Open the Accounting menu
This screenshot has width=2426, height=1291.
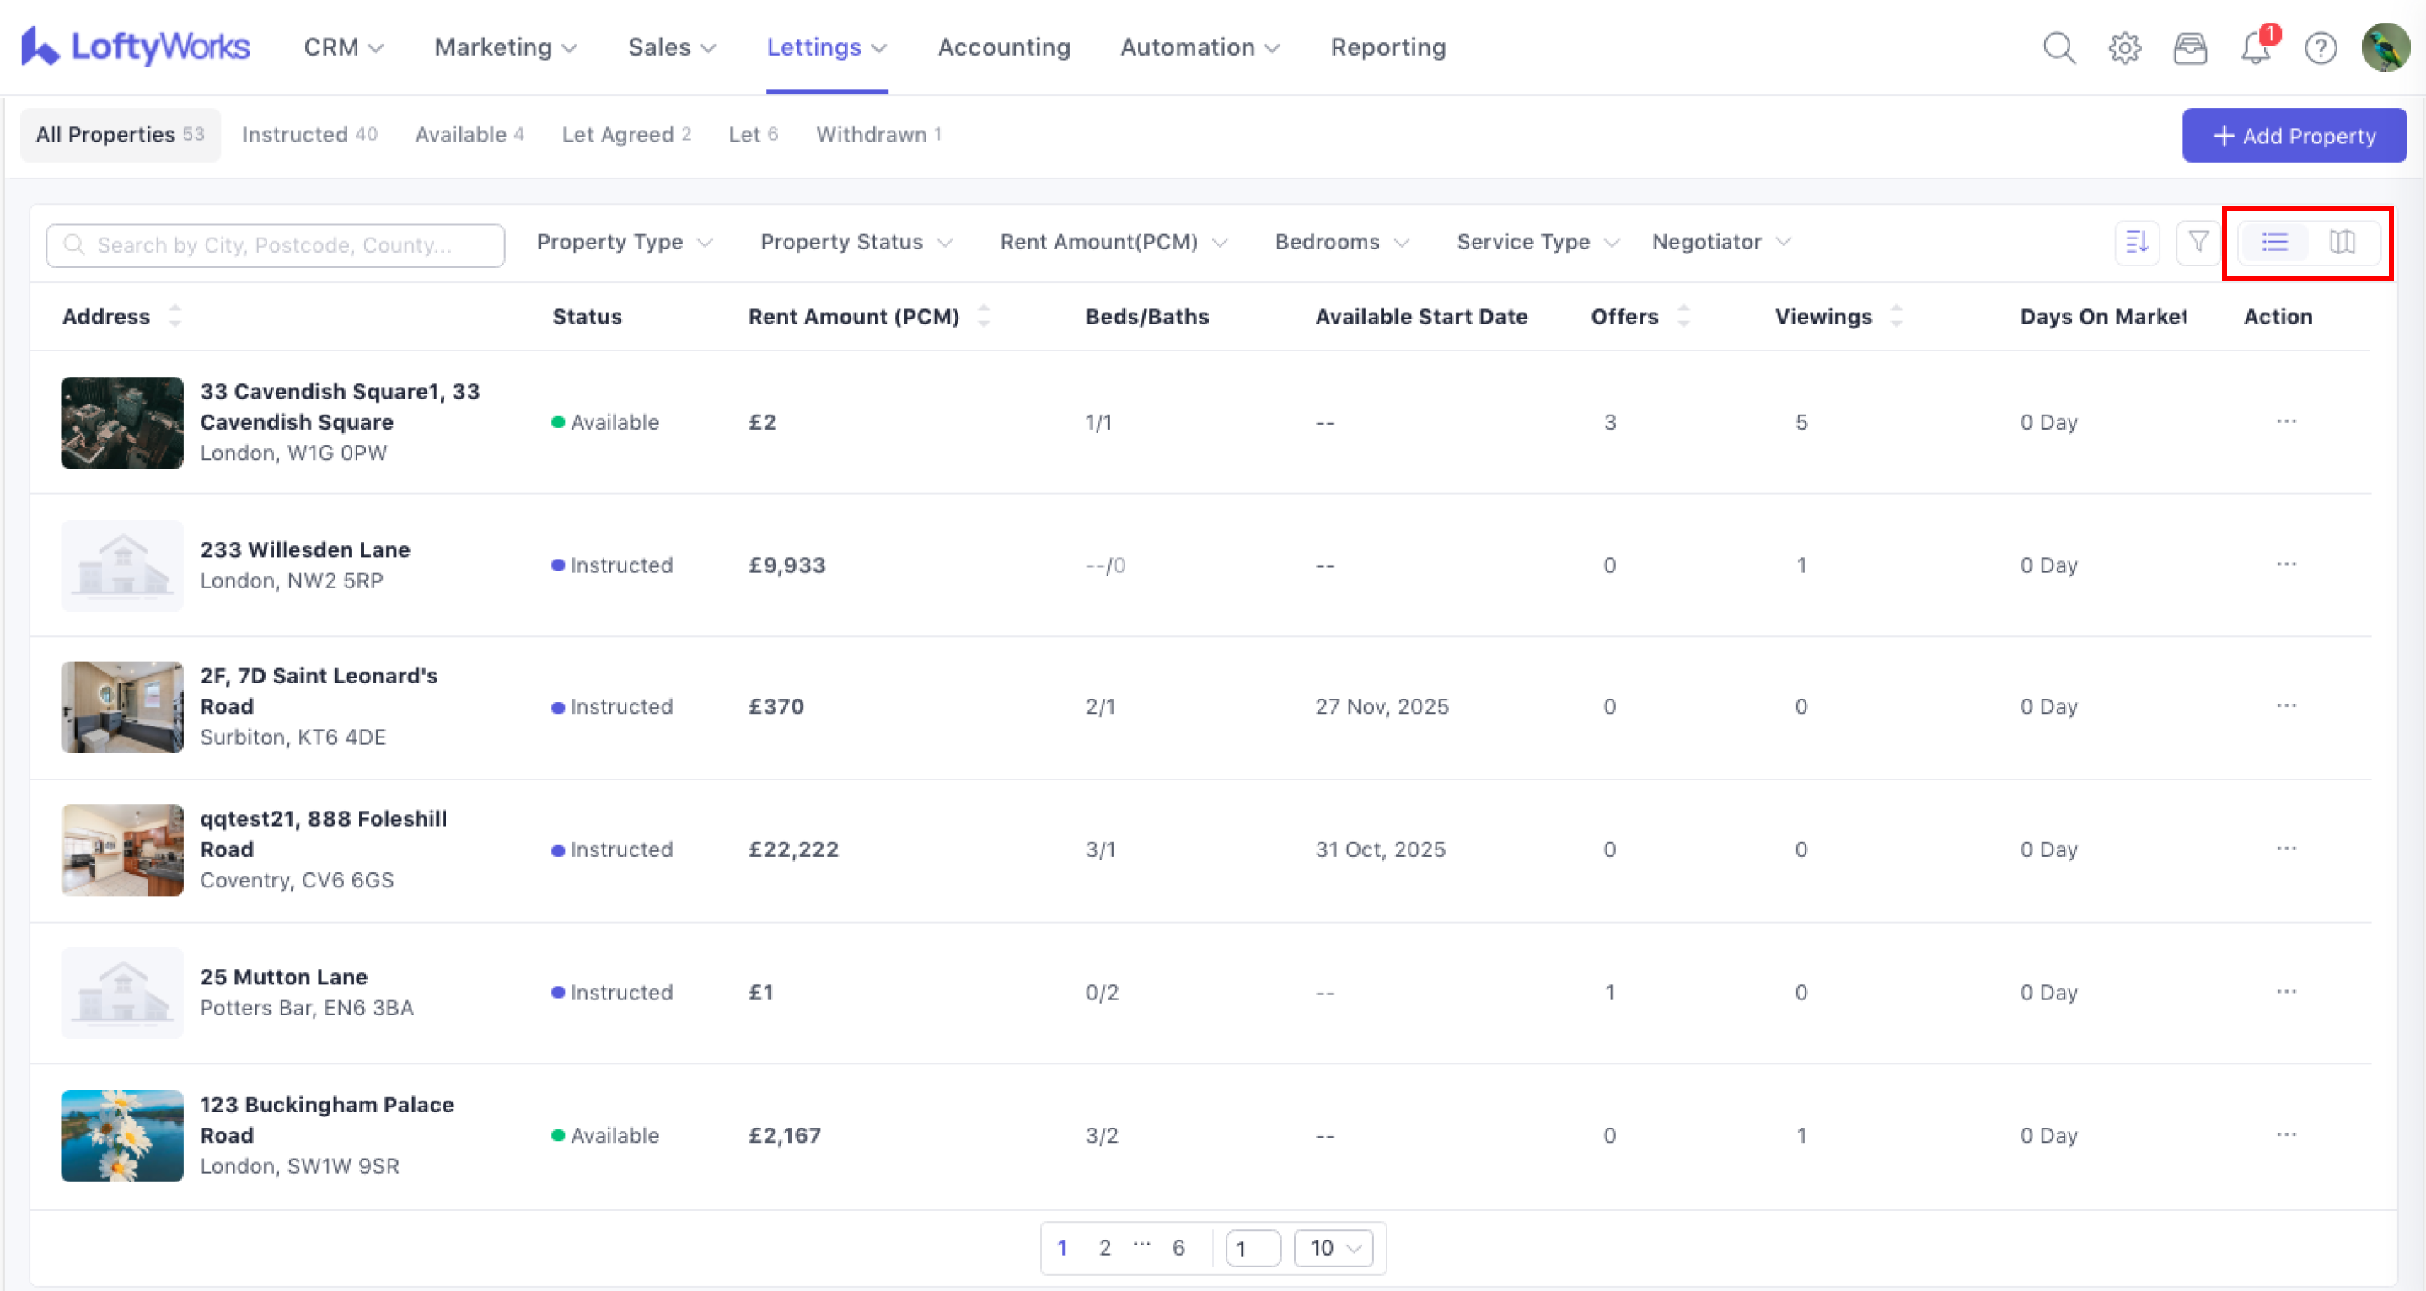click(x=1004, y=47)
